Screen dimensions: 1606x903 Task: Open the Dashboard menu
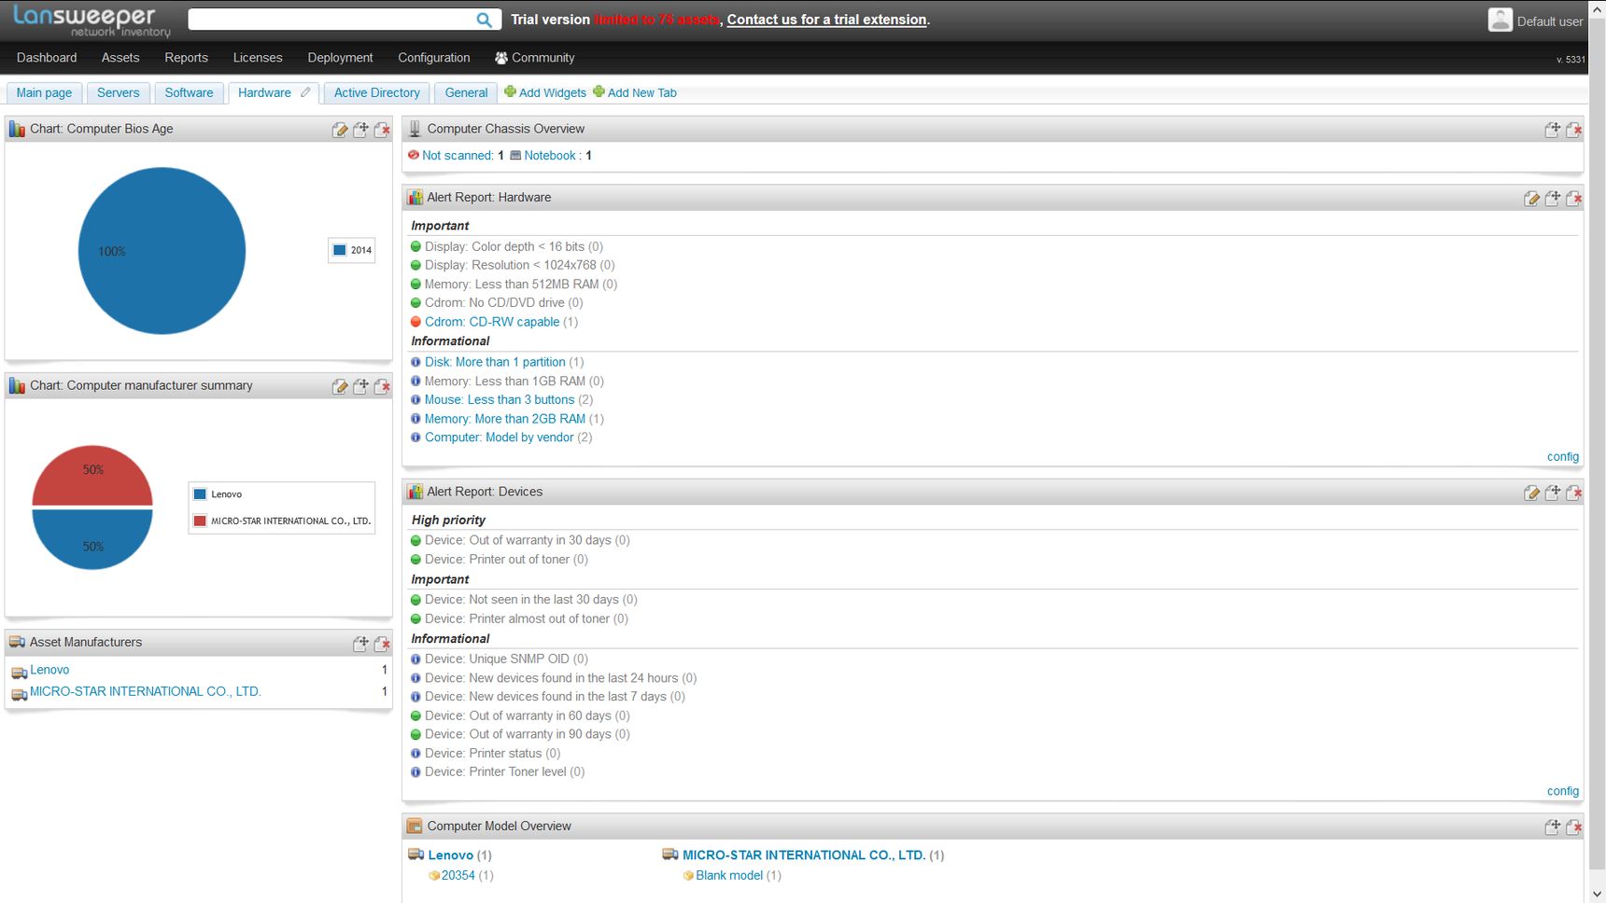(x=47, y=58)
